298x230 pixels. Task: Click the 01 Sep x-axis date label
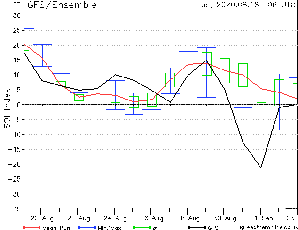(261, 218)
